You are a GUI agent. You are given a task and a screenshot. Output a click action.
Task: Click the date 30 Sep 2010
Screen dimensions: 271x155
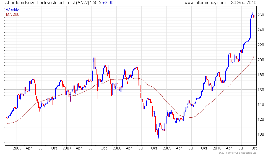pos(244,3)
